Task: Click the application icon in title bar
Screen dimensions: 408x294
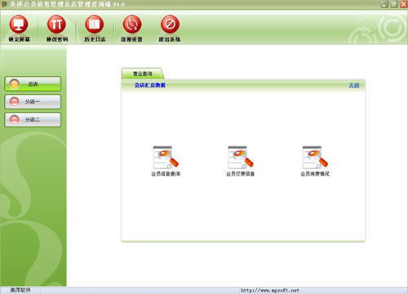Action: [4, 4]
